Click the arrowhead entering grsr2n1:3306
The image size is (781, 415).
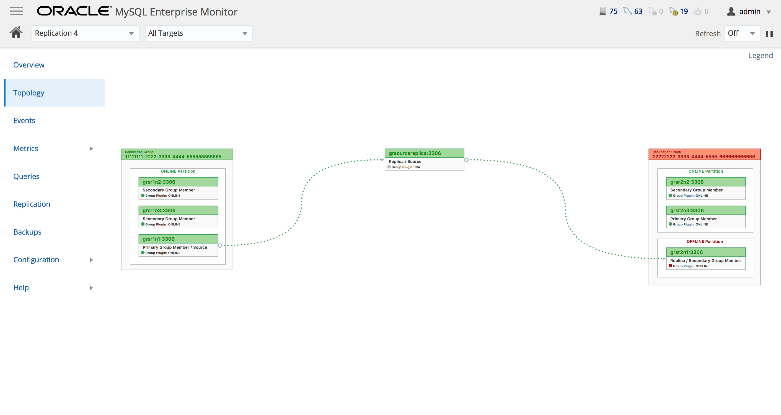664,259
